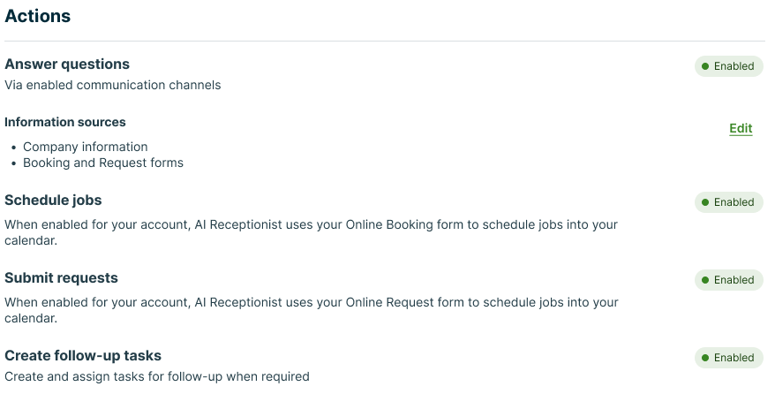The width and height of the screenshot is (775, 394).
Task: Click the 'Via enabled communication channels' text
Action: (113, 86)
